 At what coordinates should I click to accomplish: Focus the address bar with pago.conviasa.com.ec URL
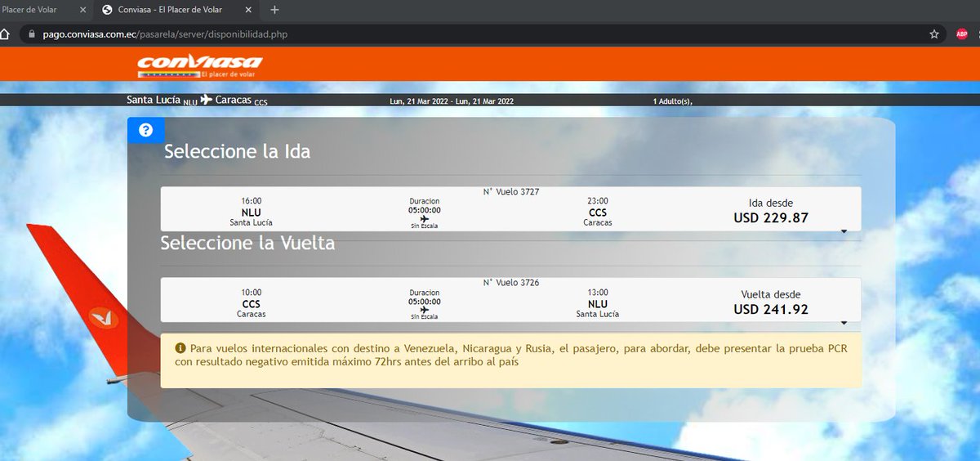point(482,34)
